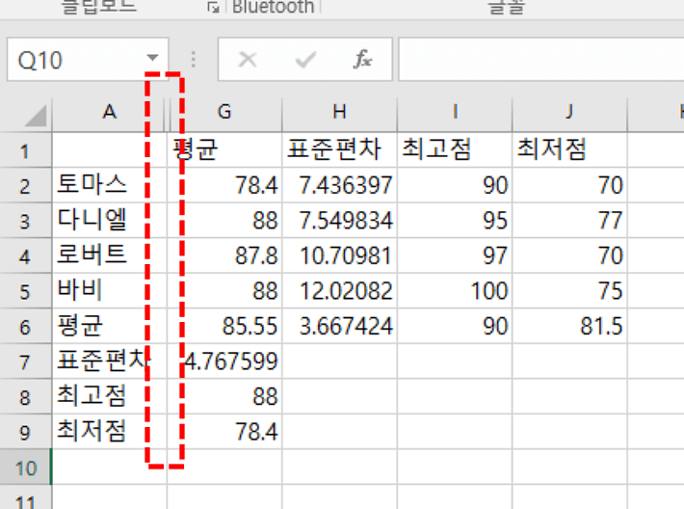Click cell J3 with value 77

pyautogui.click(x=569, y=221)
